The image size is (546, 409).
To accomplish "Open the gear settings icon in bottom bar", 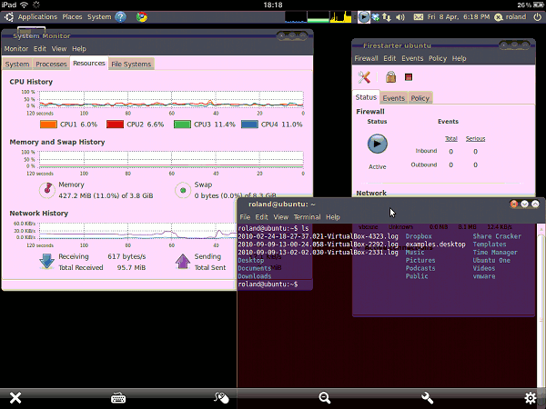I will (531, 397).
